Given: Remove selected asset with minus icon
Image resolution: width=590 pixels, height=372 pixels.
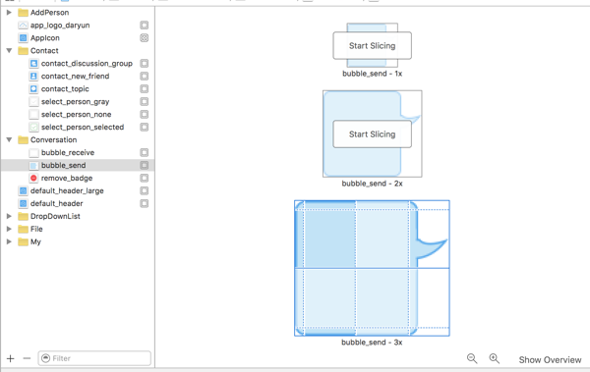Looking at the screenshot, I should coord(27,358).
